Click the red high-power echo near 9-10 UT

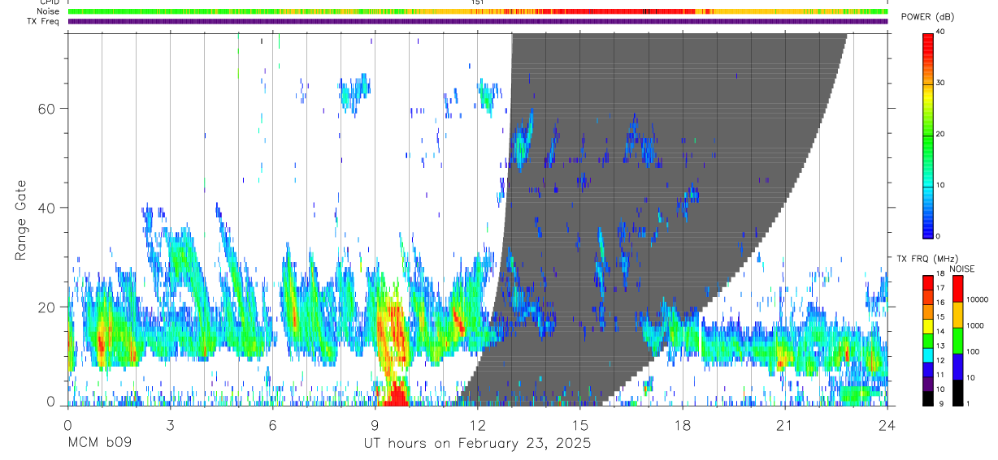point(397,393)
